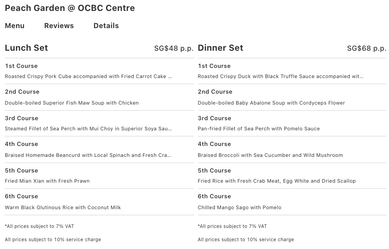Expand truncated Steamed Fillet of Sea Perch text
The width and height of the screenshot is (389, 249).
point(170,129)
